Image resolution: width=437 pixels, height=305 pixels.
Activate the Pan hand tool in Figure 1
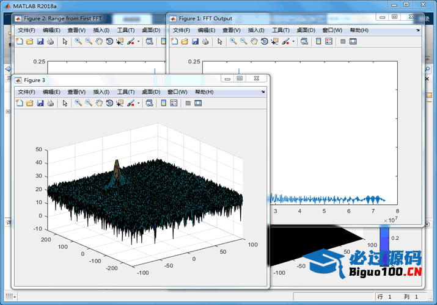[254, 41]
